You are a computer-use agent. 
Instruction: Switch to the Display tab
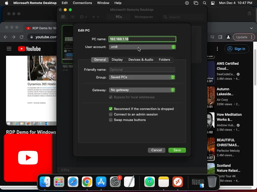(117, 59)
